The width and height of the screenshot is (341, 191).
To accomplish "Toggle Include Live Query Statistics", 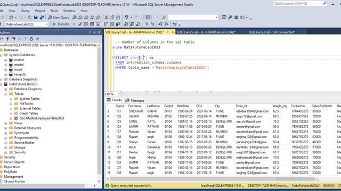I will click(x=112, y=24).
